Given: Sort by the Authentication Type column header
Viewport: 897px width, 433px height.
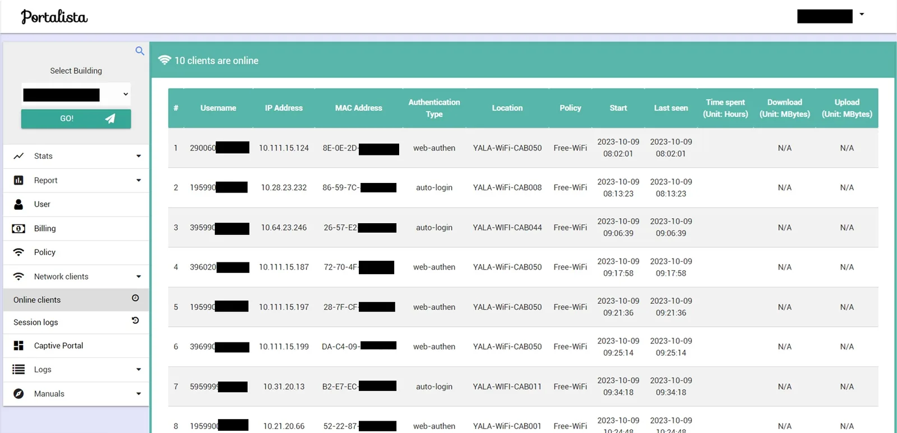Looking at the screenshot, I should (434, 108).
